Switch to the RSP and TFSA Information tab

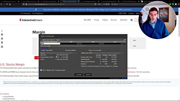point(130,1)
